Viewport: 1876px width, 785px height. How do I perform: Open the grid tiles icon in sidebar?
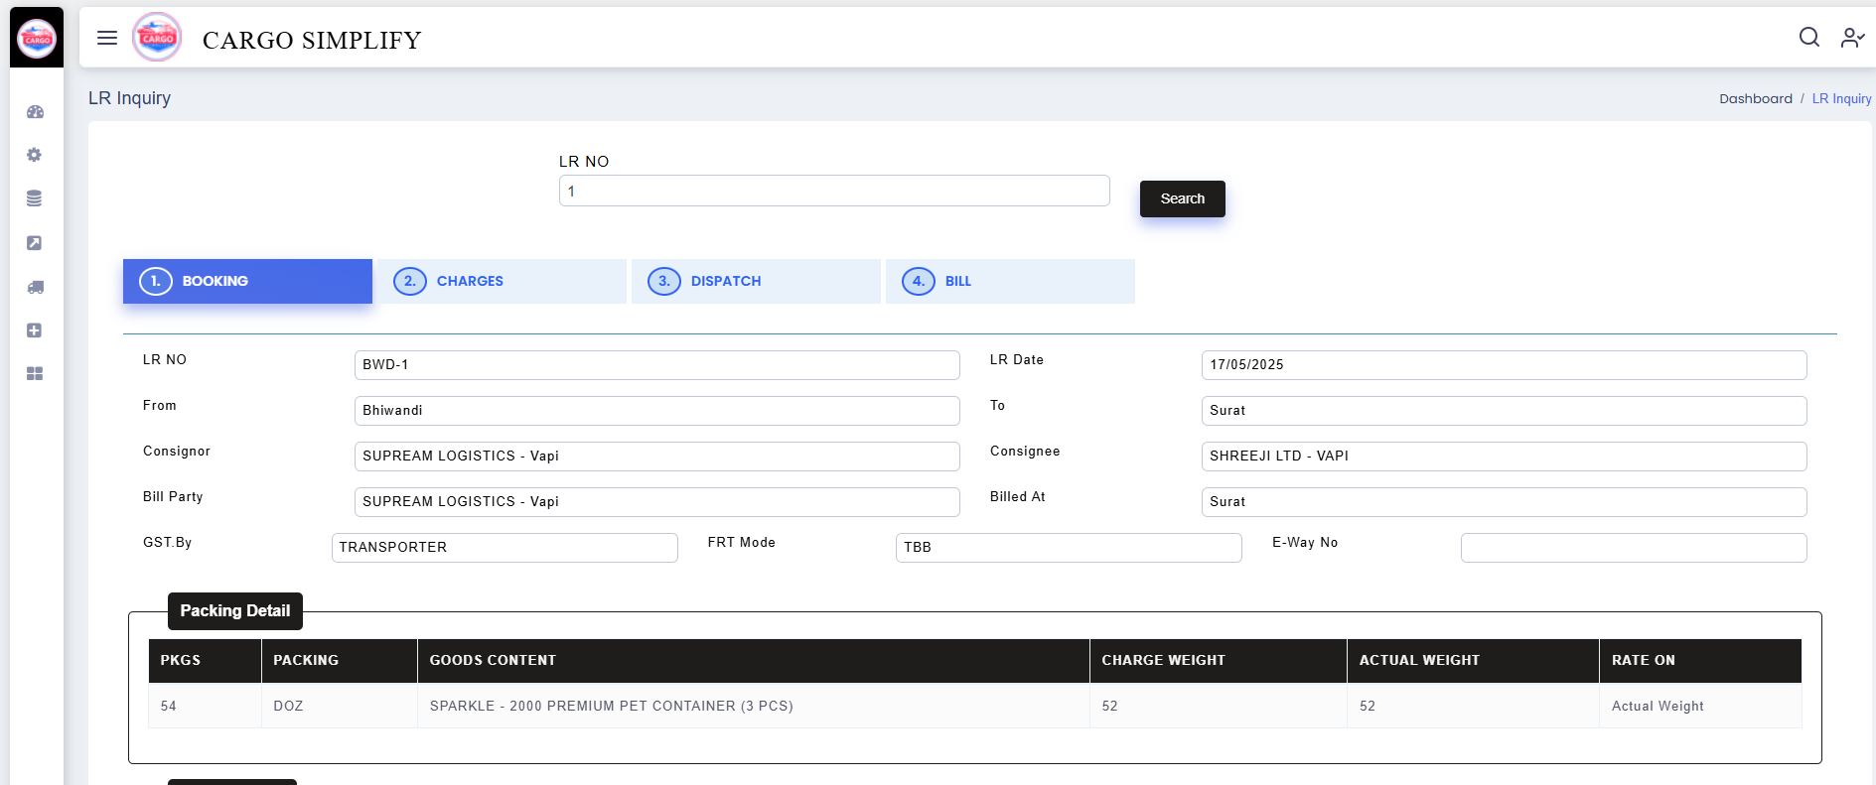click(35, 374)
